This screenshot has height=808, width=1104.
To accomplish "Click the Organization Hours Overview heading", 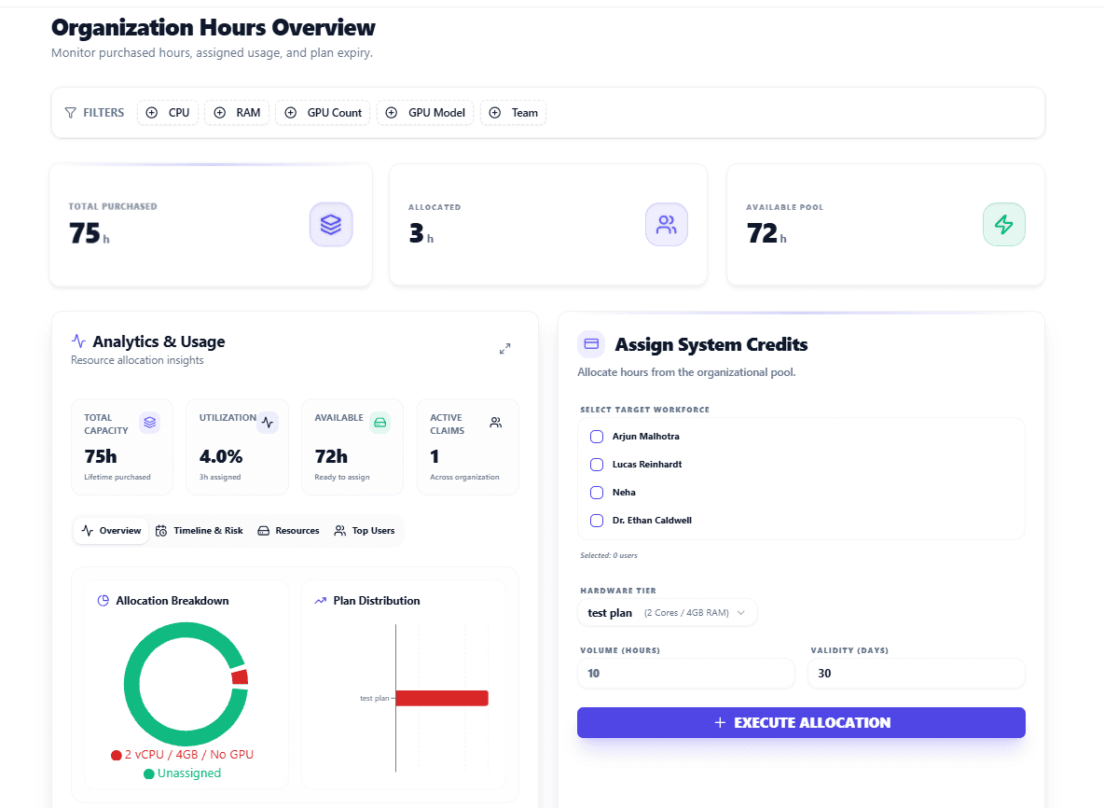I will 214,27.
